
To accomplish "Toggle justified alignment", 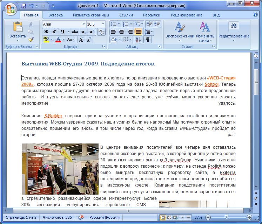I will pos(138,32).
